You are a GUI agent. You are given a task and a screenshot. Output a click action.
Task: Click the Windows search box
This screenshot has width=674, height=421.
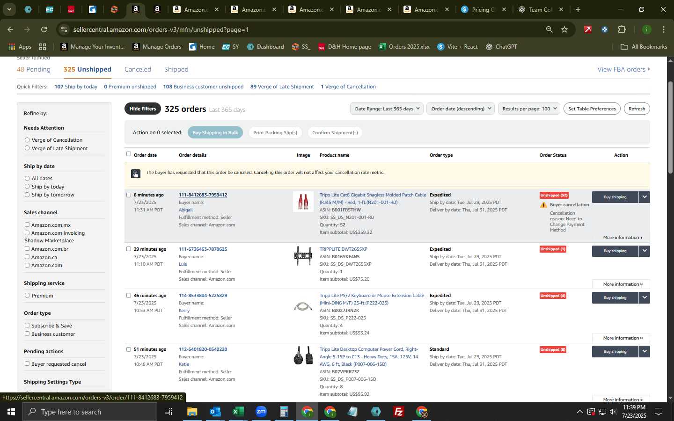(89, 412)
